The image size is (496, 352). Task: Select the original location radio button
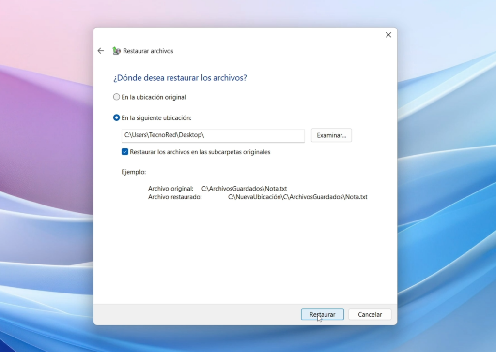116,97
